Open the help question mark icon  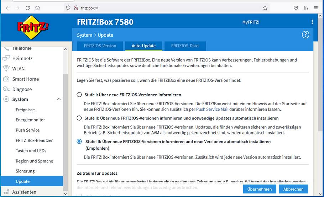pos(305,34)
